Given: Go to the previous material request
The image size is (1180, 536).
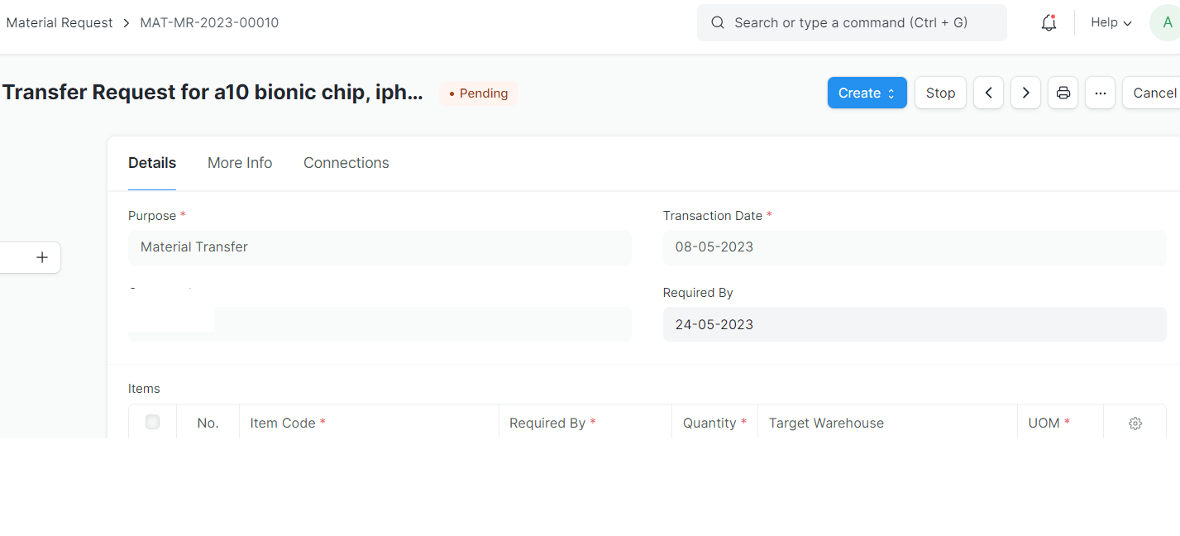Looking at the screenshot, I should click(x=988, y=93).
